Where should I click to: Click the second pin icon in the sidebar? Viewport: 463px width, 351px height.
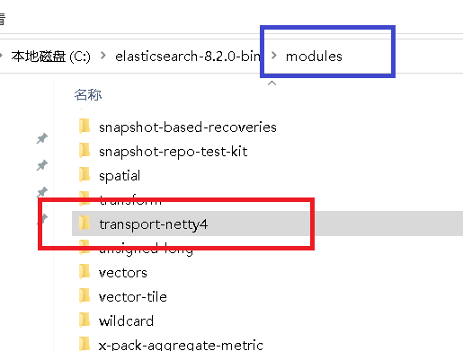42,165
